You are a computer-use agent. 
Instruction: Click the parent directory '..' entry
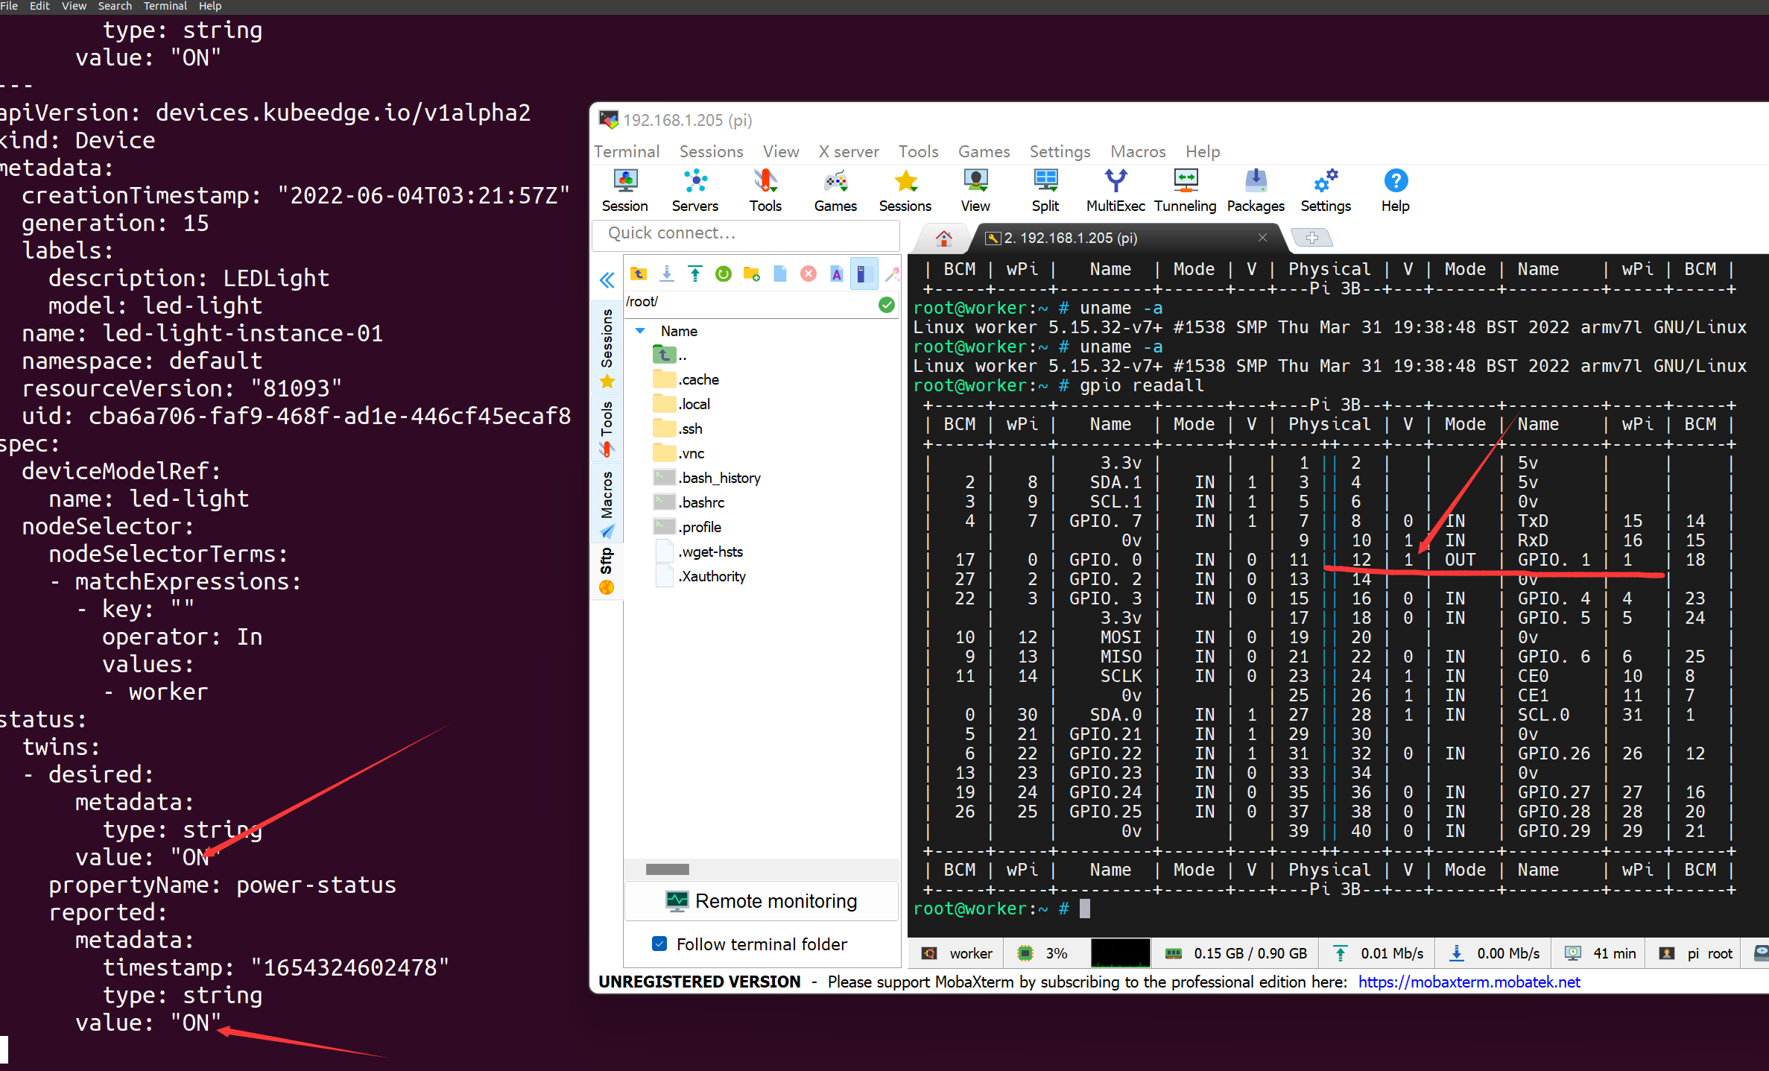670,355
